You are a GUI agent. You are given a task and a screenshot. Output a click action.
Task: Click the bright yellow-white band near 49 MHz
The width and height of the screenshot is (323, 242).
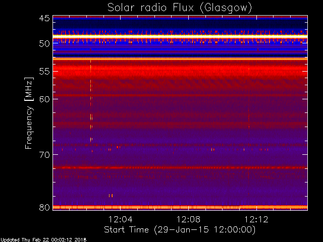coord(180,36)
